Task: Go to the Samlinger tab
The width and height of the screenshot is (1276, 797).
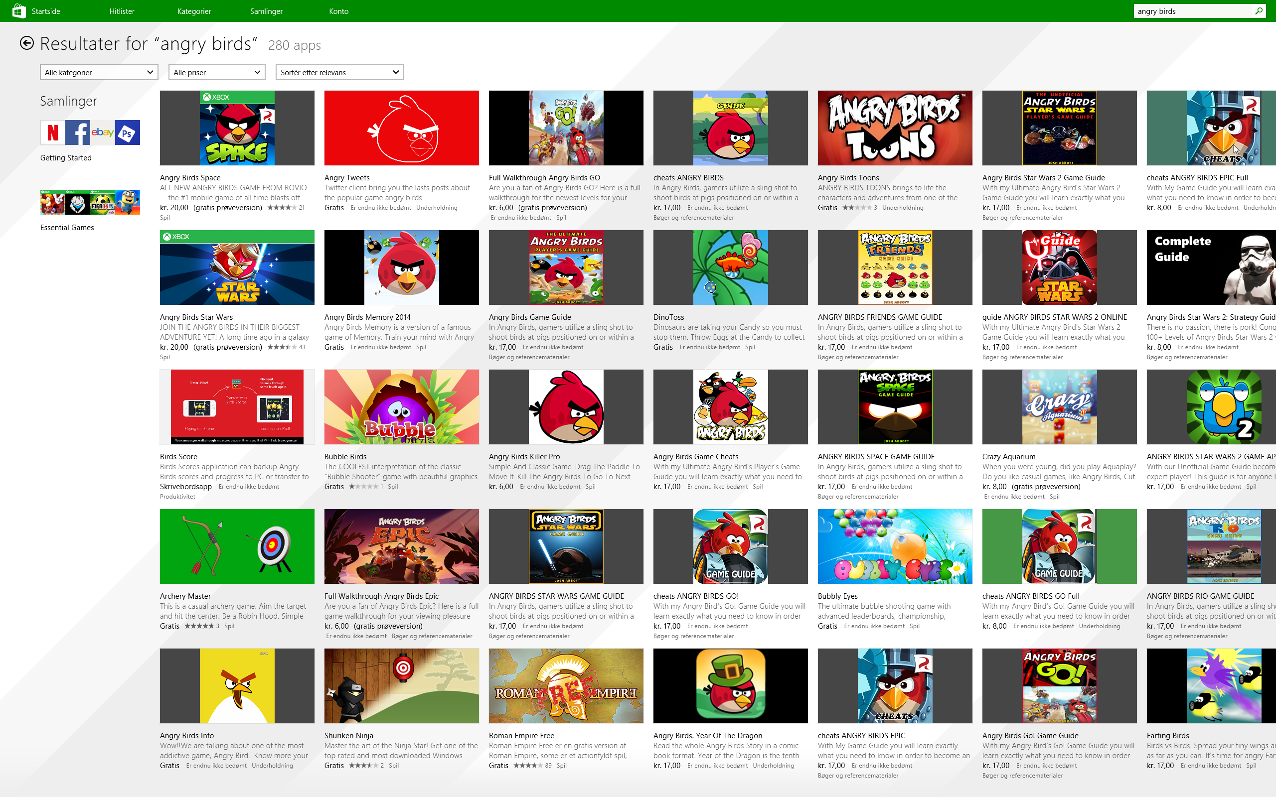Action: tap(266, 11)
